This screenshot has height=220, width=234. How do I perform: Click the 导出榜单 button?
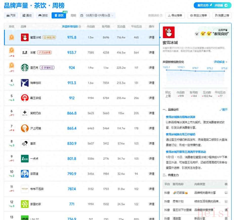(175, 15)
